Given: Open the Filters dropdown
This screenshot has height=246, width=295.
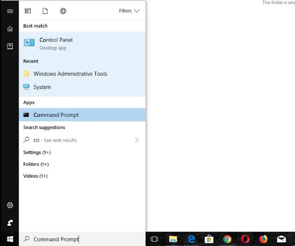Looking at the screenshot, I should click(x=129, y=11).
